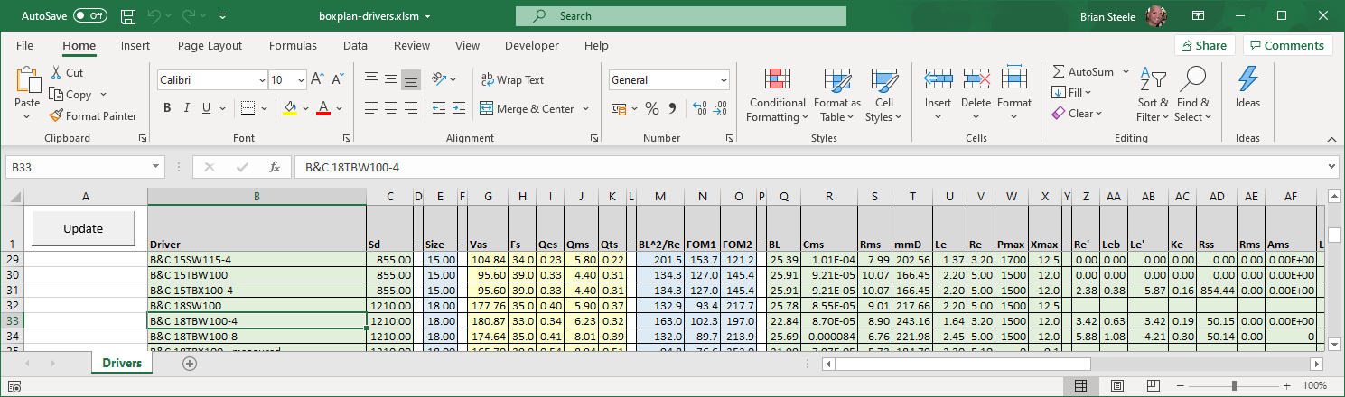1345x397 pixels.
Task: Click the Insert Function fx icon
Action: pos(275,167)
